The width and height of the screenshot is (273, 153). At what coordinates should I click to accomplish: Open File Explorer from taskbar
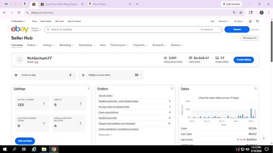click(x=44, y=149)
